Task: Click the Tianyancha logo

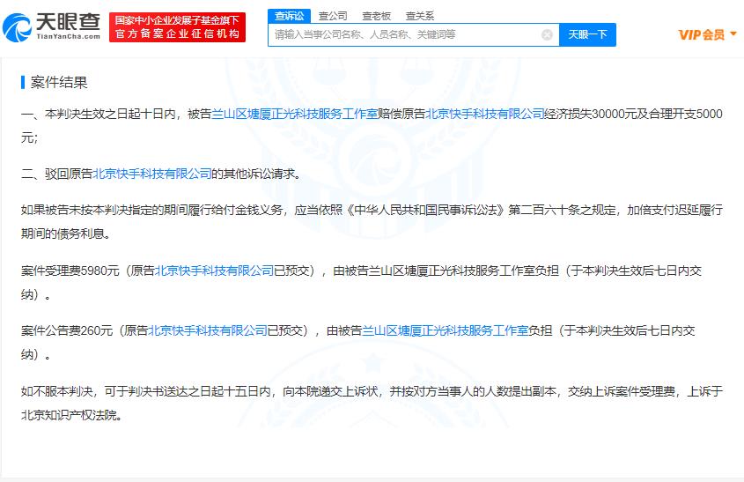Action: tap(52, 27)
